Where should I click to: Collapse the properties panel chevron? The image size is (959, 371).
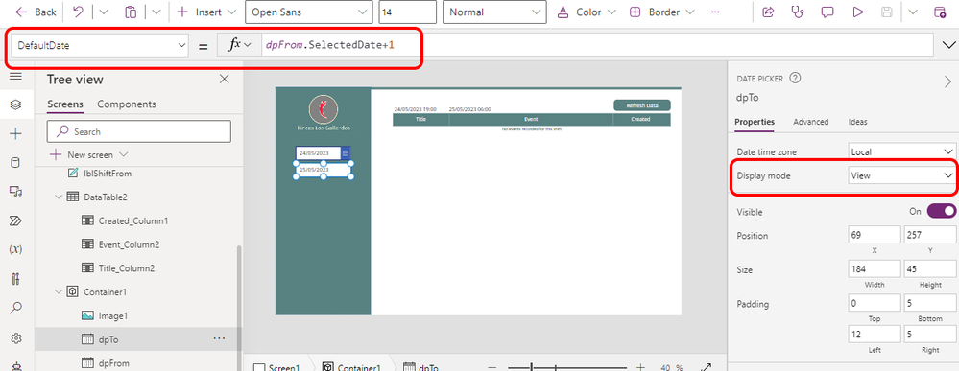[948, 82]
